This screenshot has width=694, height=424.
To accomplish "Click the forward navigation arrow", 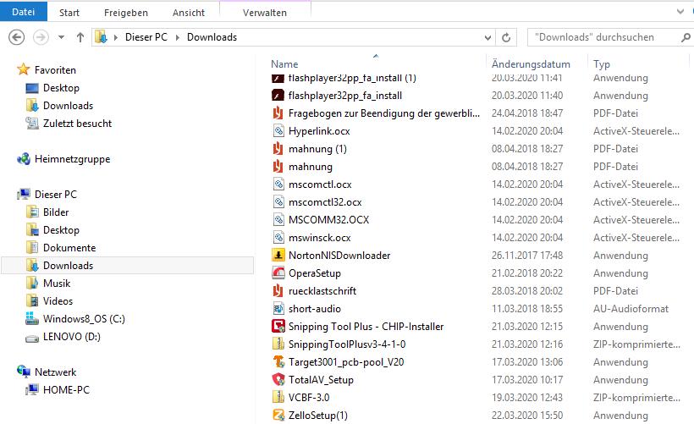I will [x=41, y=37].
